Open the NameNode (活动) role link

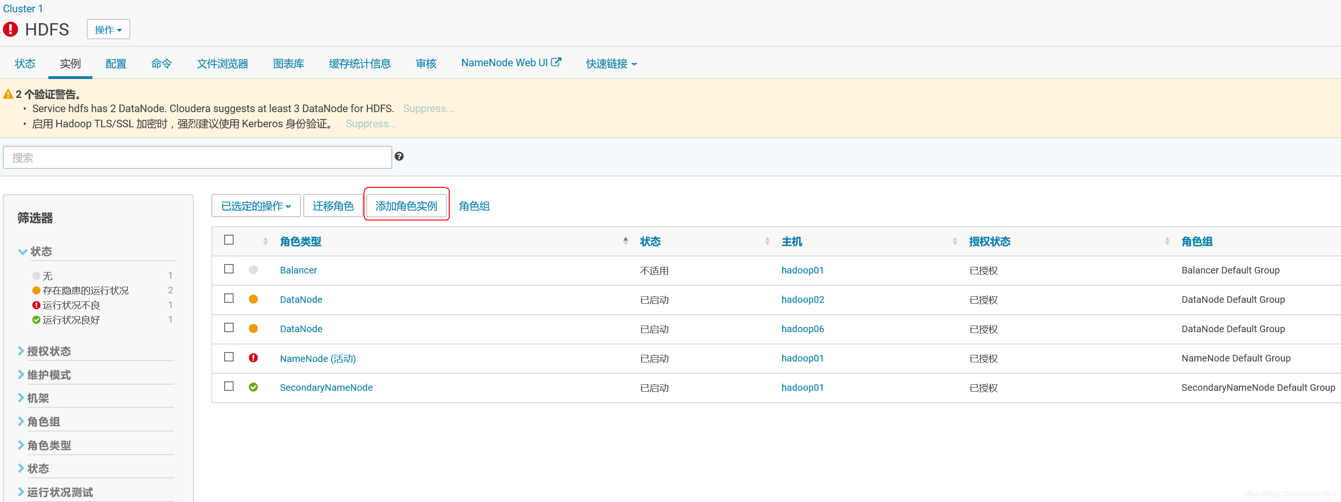[318, 359]
